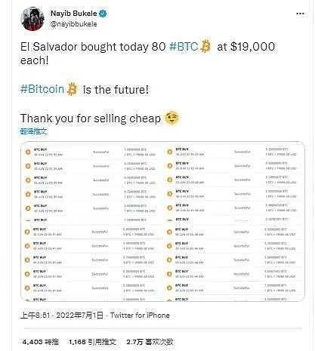Screen dimensions: 315x351
Task: Click the Bitcoin emoji after #Bitcoin
Action: coord(72,89)
